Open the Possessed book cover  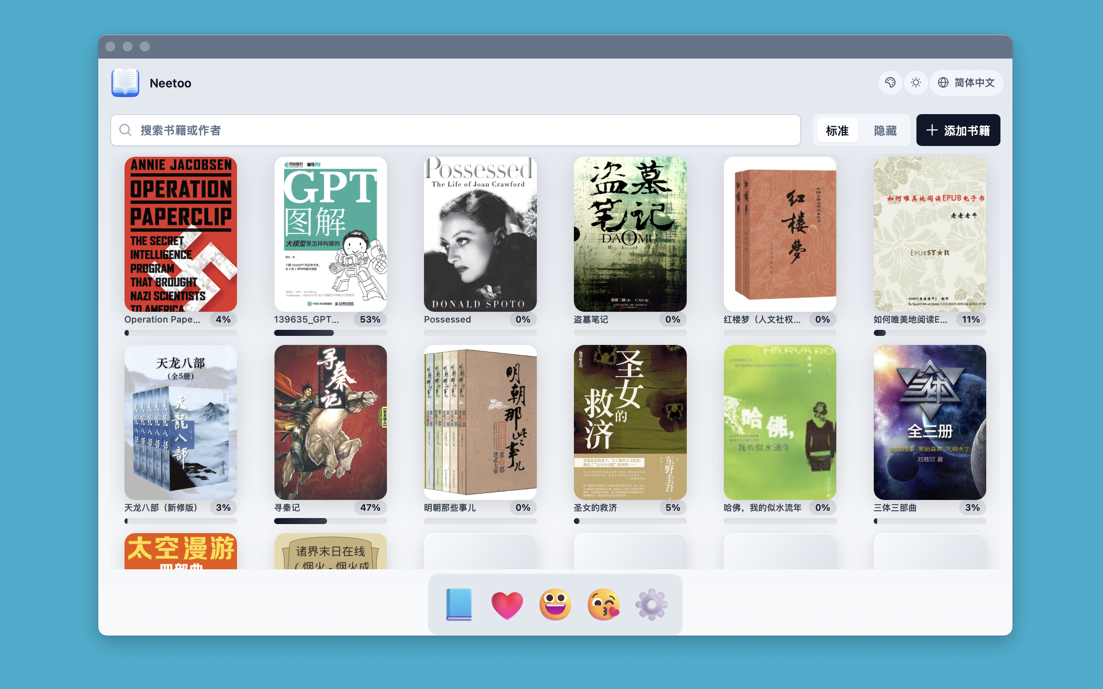pos(480,234)
